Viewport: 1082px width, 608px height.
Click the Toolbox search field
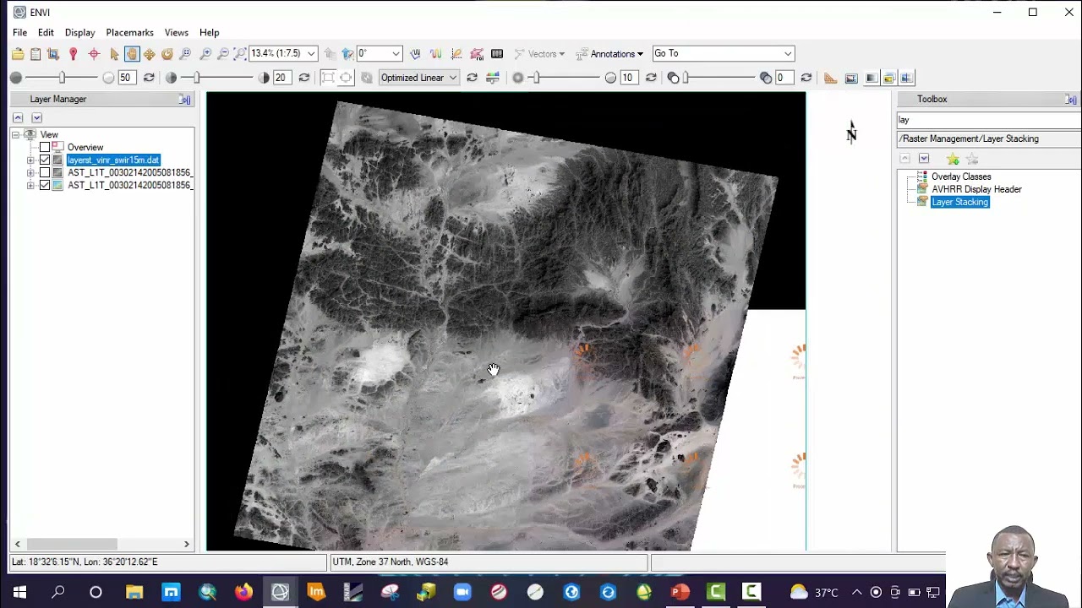tap(988, 121)
